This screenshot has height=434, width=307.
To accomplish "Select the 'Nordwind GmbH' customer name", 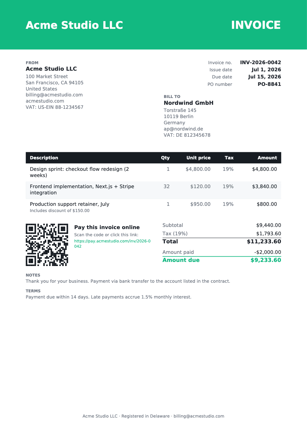I will pos(189,103).
